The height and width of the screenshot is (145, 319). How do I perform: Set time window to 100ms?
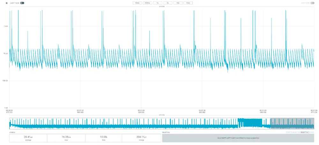[x=147, y=3]
